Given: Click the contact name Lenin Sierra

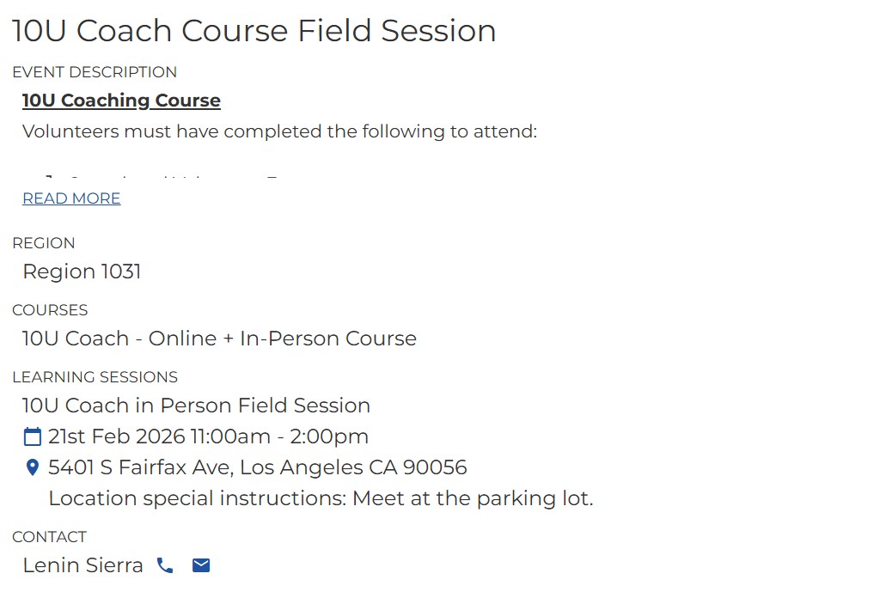Looking at the screenshot, I should click(82, 565).
